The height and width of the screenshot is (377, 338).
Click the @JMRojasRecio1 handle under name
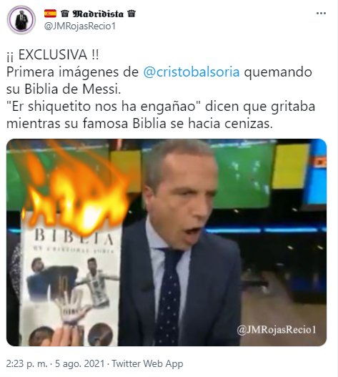click(80, 26)
